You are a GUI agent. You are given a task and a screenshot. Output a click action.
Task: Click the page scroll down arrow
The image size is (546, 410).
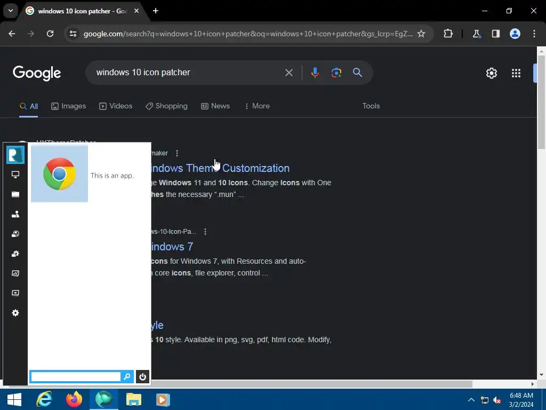coord(541,375)
